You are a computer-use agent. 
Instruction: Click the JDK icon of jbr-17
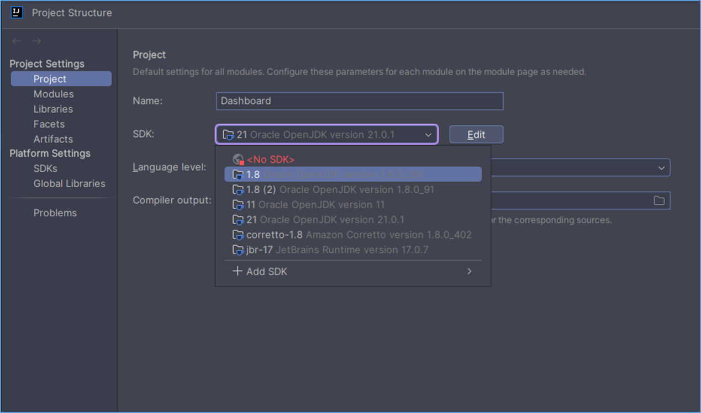[238, 250]
